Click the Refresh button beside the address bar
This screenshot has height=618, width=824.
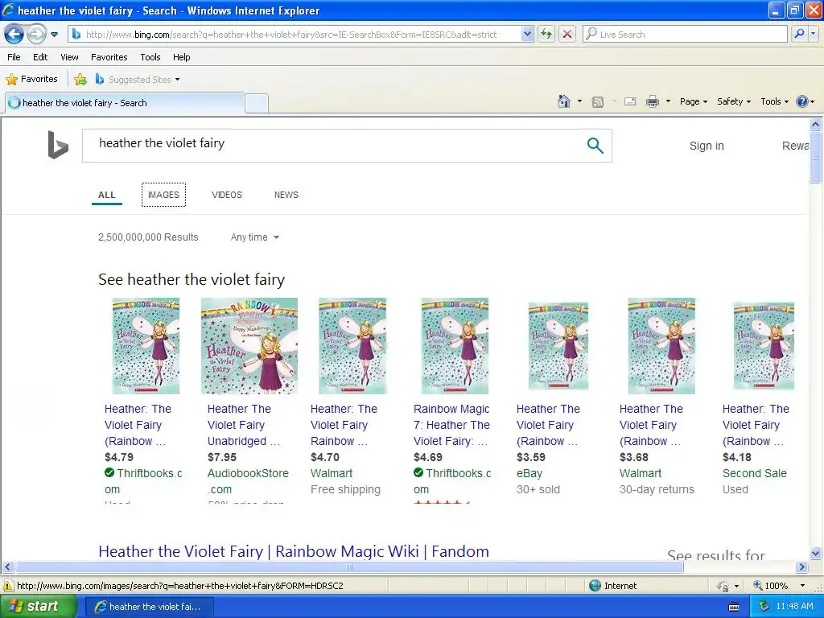[546, 34]
